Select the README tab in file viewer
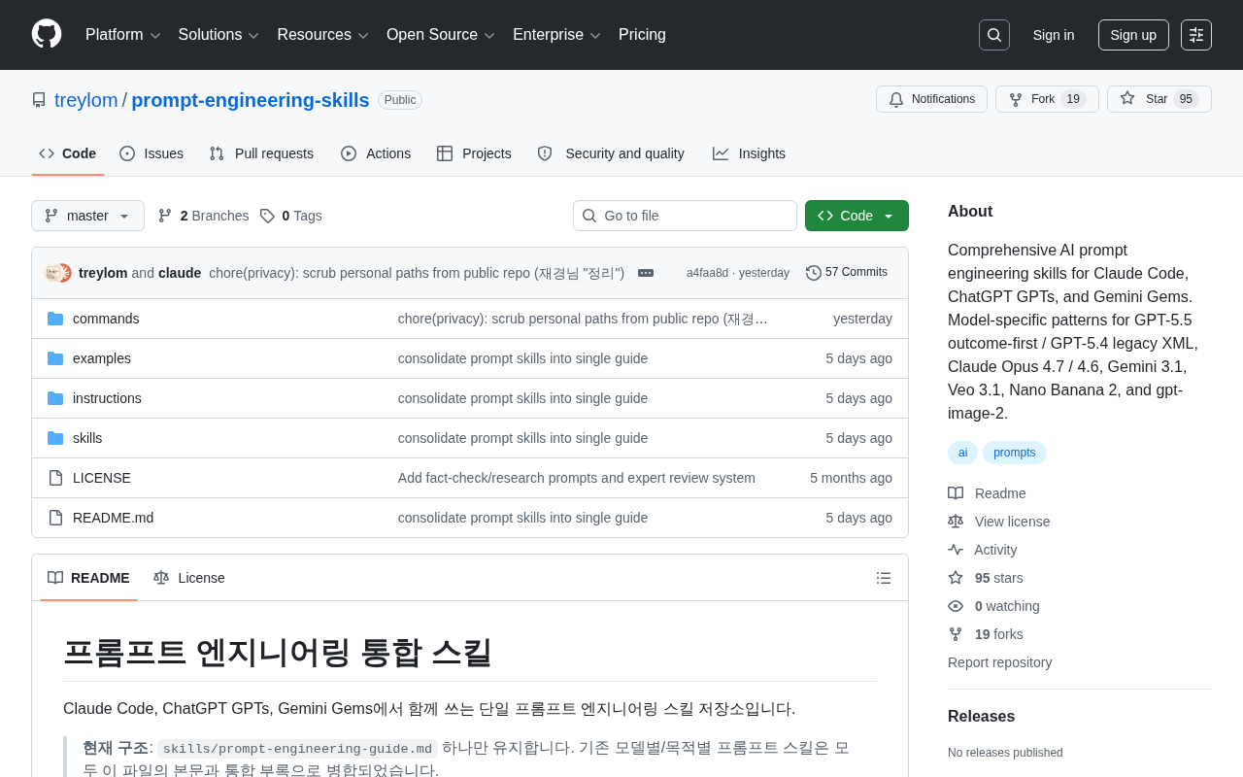Screen dimensions: 1243x777 point(88,578)
